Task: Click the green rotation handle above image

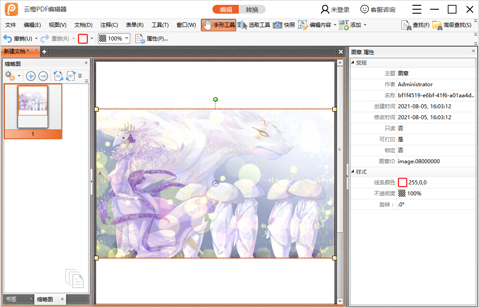Action: point(215,99)
